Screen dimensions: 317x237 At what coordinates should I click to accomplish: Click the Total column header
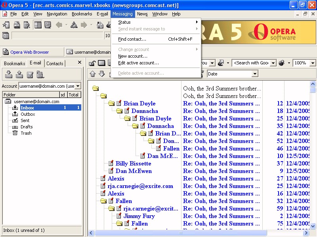click(x=74, y=95)
